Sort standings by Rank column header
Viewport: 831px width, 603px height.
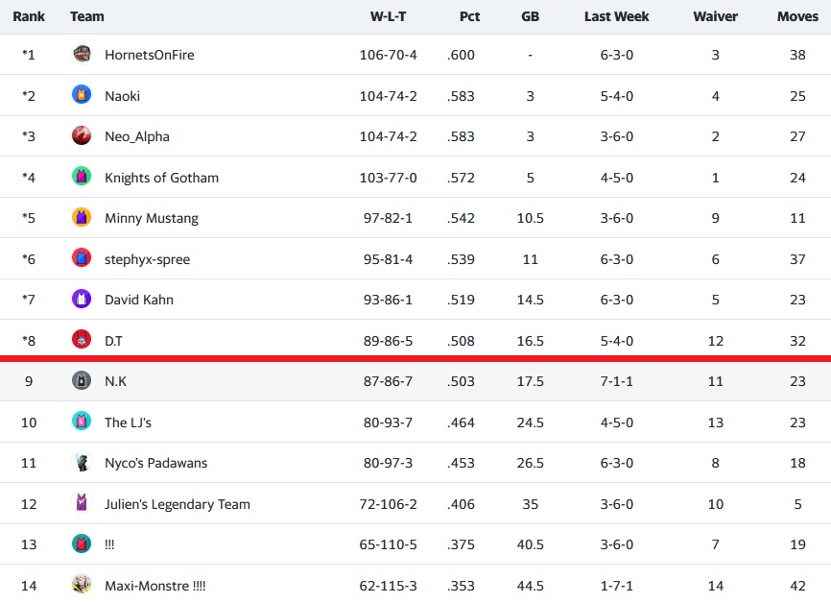click(x=29, y=16)
